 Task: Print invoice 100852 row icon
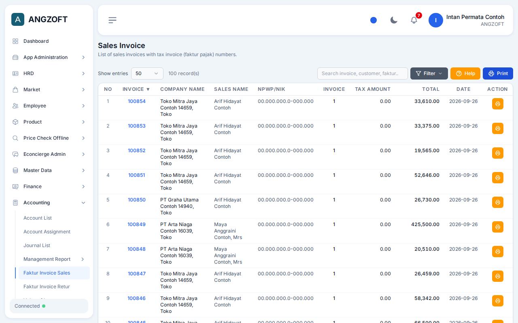(x=498, y=153)
